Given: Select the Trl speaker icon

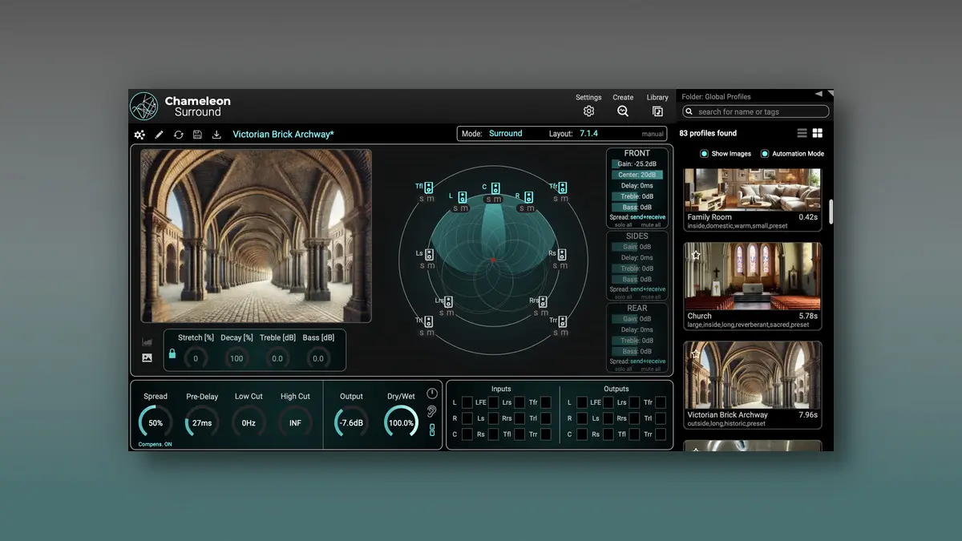Looking at the screenshot, I should pyautogui.click(x=429, y=321).
